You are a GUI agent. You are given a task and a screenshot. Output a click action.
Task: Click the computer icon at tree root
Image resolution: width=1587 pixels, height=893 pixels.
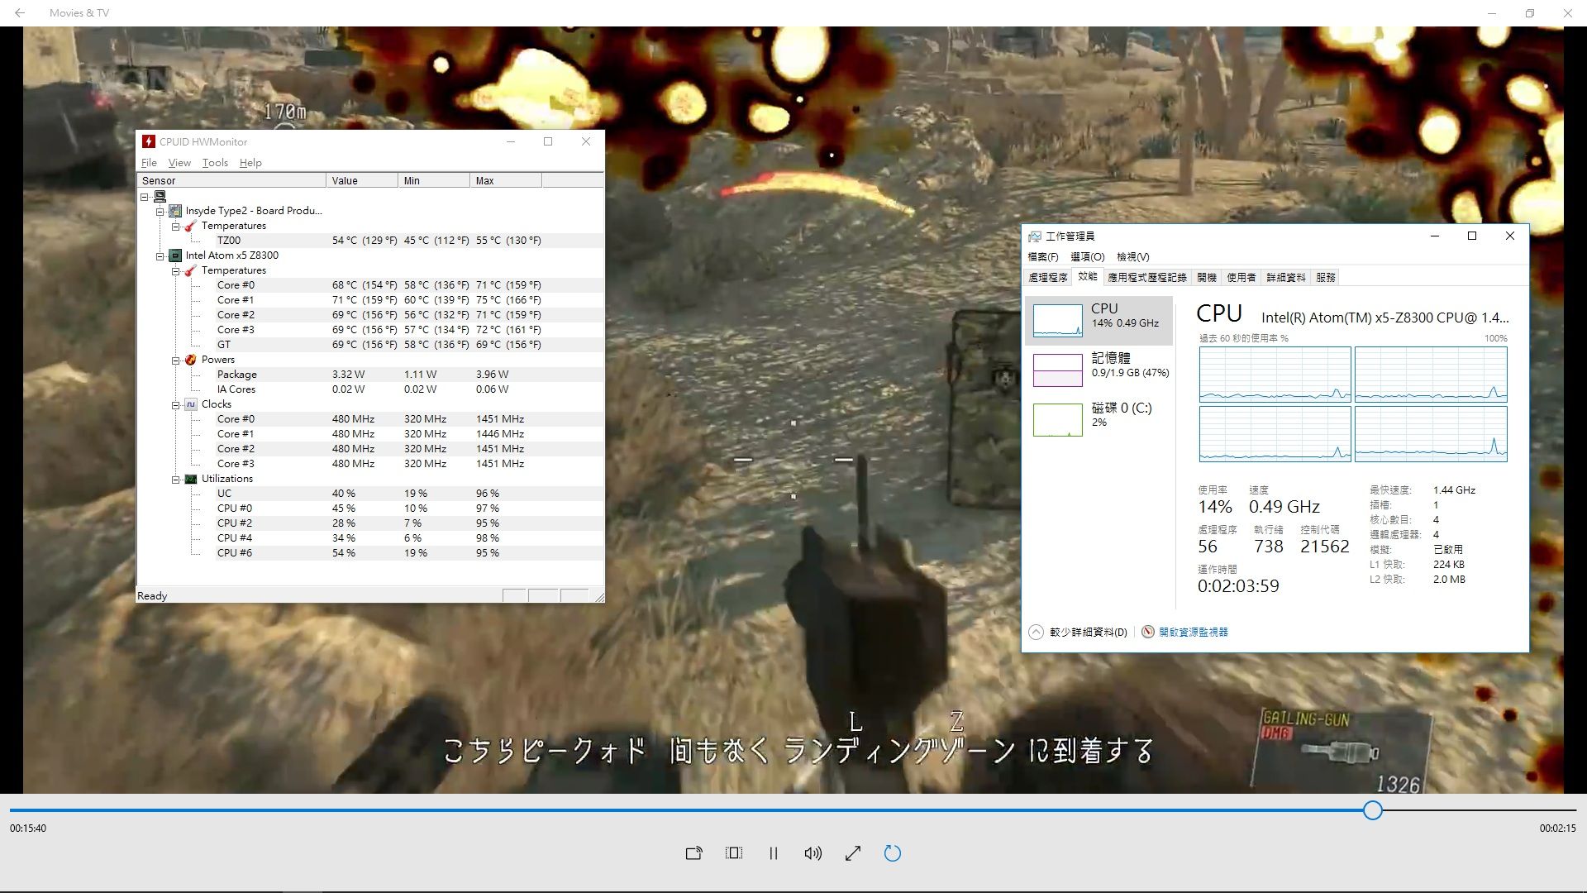[x=160, y=197]
